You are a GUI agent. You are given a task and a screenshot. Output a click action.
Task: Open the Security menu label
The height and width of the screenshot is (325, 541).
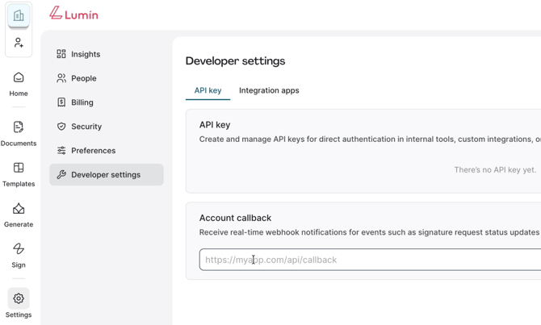pos(86,127)
